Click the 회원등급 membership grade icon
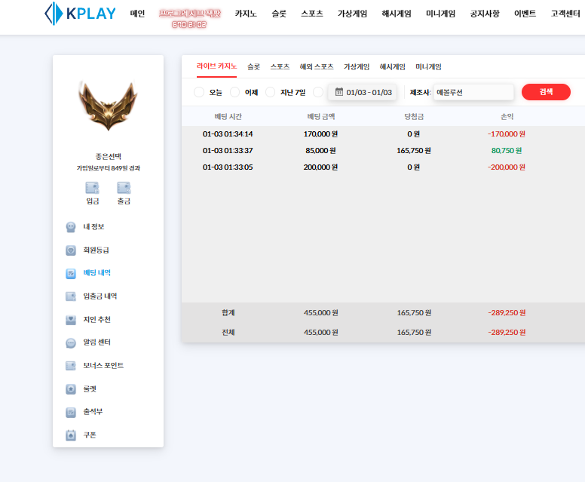 71,250
